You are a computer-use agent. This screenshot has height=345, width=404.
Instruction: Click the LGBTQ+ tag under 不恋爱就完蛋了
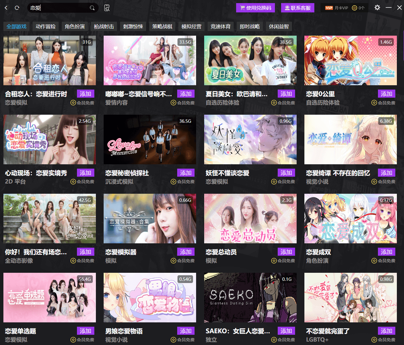tap(317, 340)
